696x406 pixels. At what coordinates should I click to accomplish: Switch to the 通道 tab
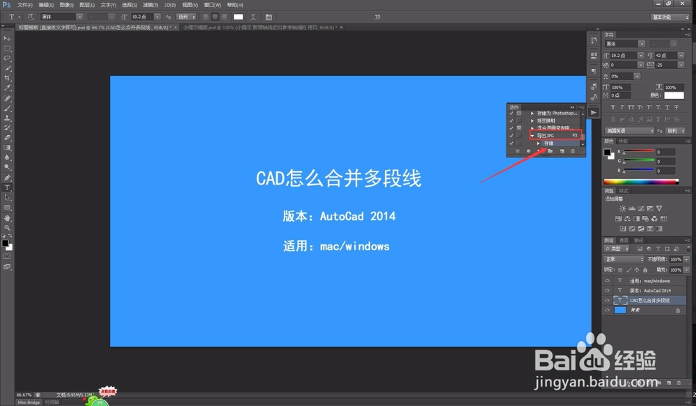point(623,240)
